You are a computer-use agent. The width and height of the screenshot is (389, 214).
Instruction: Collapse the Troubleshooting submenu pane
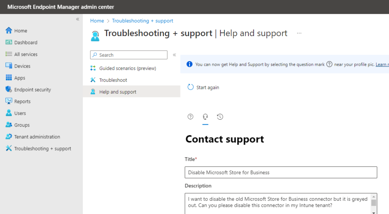[x=174, y=55]
